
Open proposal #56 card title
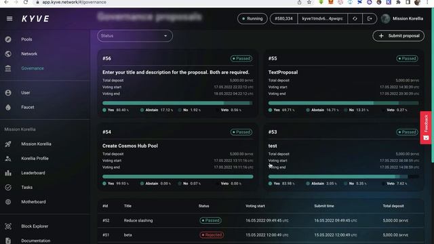(176, 73)
